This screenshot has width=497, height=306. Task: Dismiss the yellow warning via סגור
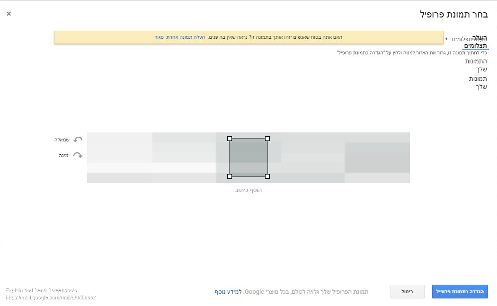click(x=159, y=37)
